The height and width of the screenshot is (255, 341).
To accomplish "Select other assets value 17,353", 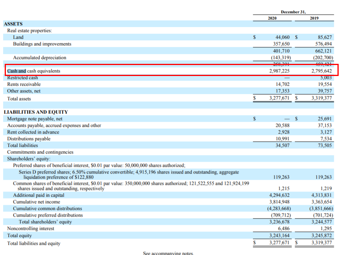I will coord(283,91).
